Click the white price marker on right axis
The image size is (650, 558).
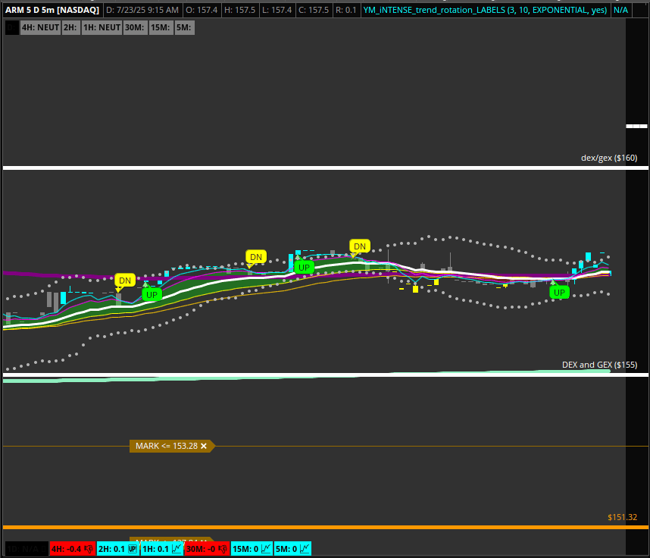point(636,126)
